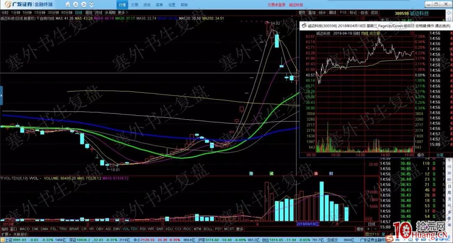The image size is (453, 243).
Task: Select the BOLL indicator tab
Action: [208, 229]
